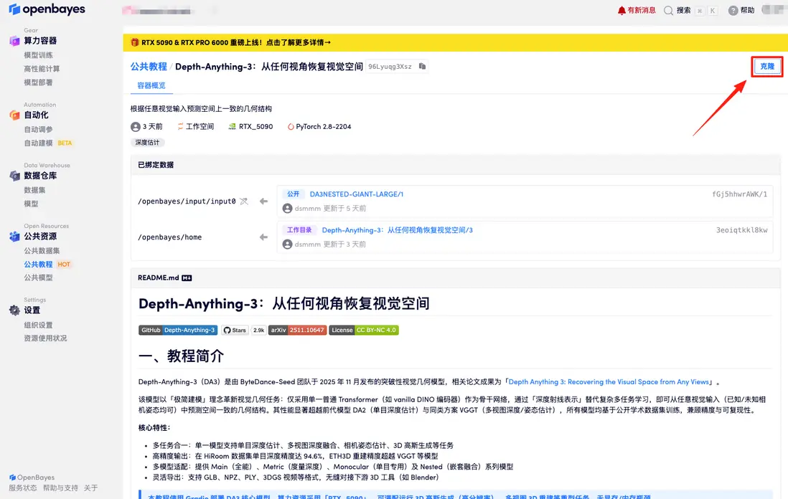Click the 克隆 clone button
The width and height of the screenshot is (788, 499).
point(767,66)
